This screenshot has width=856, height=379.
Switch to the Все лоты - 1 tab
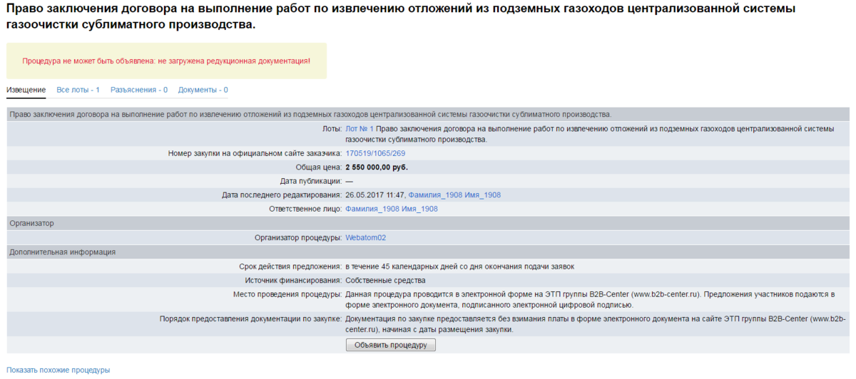(x=78, y=90)
